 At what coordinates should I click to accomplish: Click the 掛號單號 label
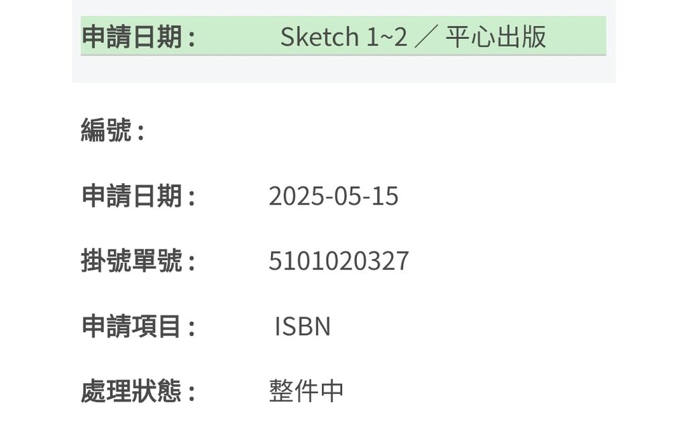point(138,261)
